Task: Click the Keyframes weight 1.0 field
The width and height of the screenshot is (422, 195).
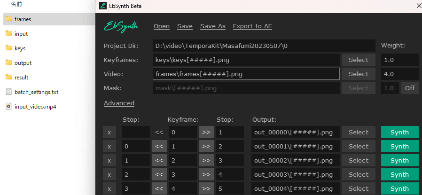Action: (399, 60)
